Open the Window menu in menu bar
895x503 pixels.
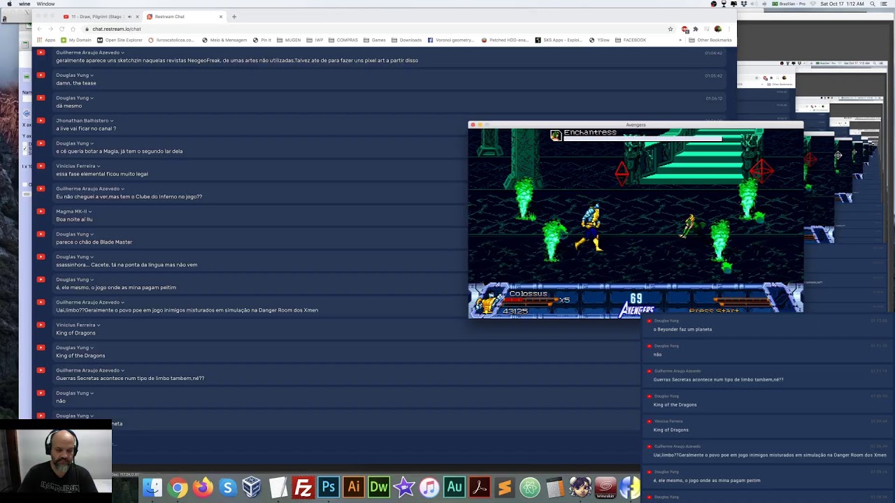(x=45, y=3)
